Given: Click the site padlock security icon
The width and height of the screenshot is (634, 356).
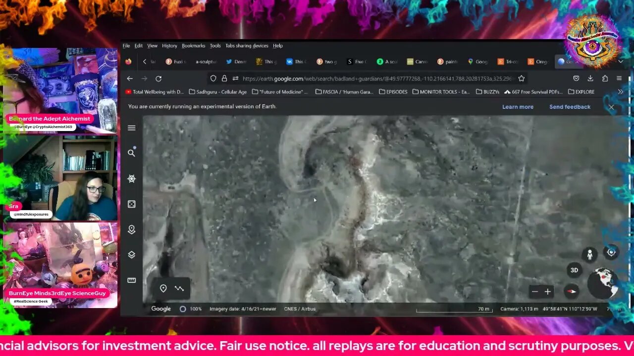Looking at the screenshot, I should click(224, 78).
